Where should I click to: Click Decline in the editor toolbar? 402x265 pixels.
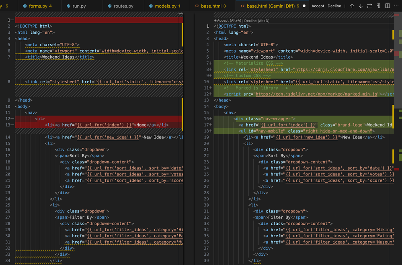tap(334, 6)
